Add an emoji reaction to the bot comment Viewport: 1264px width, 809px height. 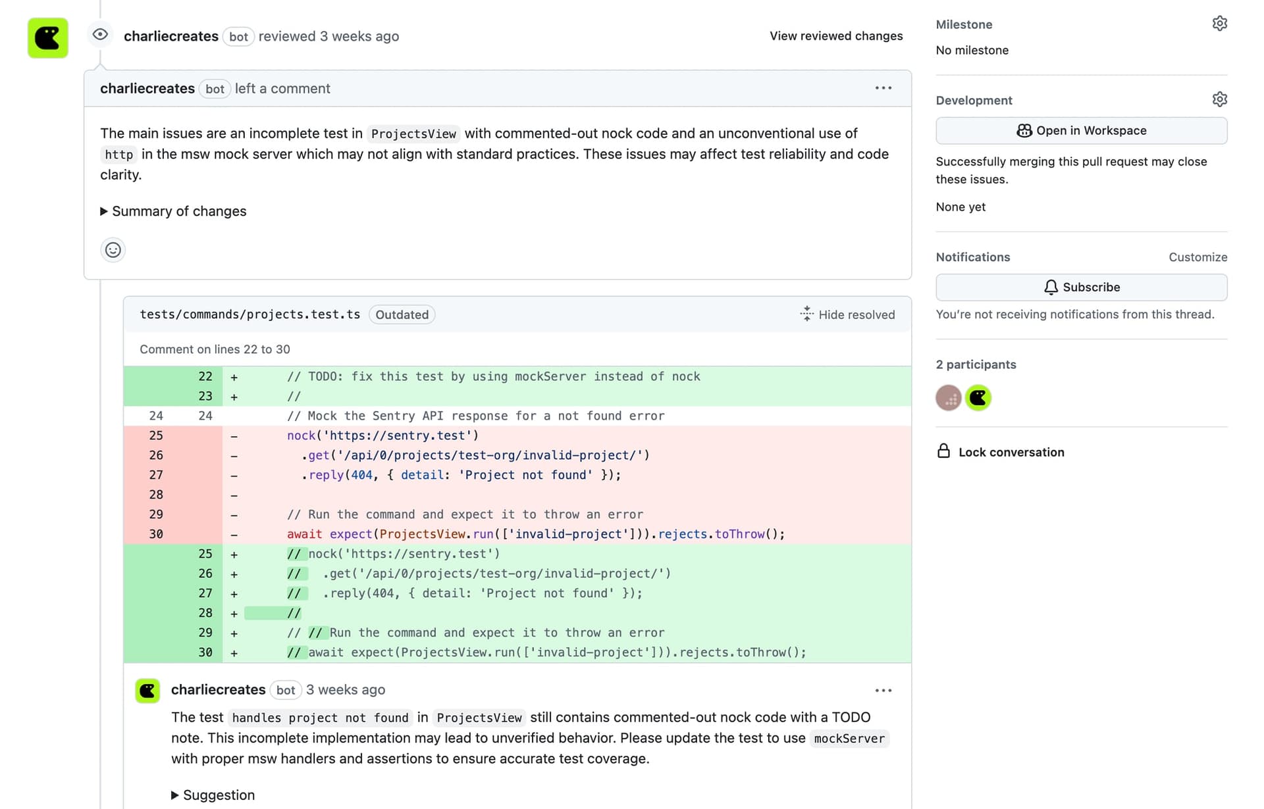(113, 250)
